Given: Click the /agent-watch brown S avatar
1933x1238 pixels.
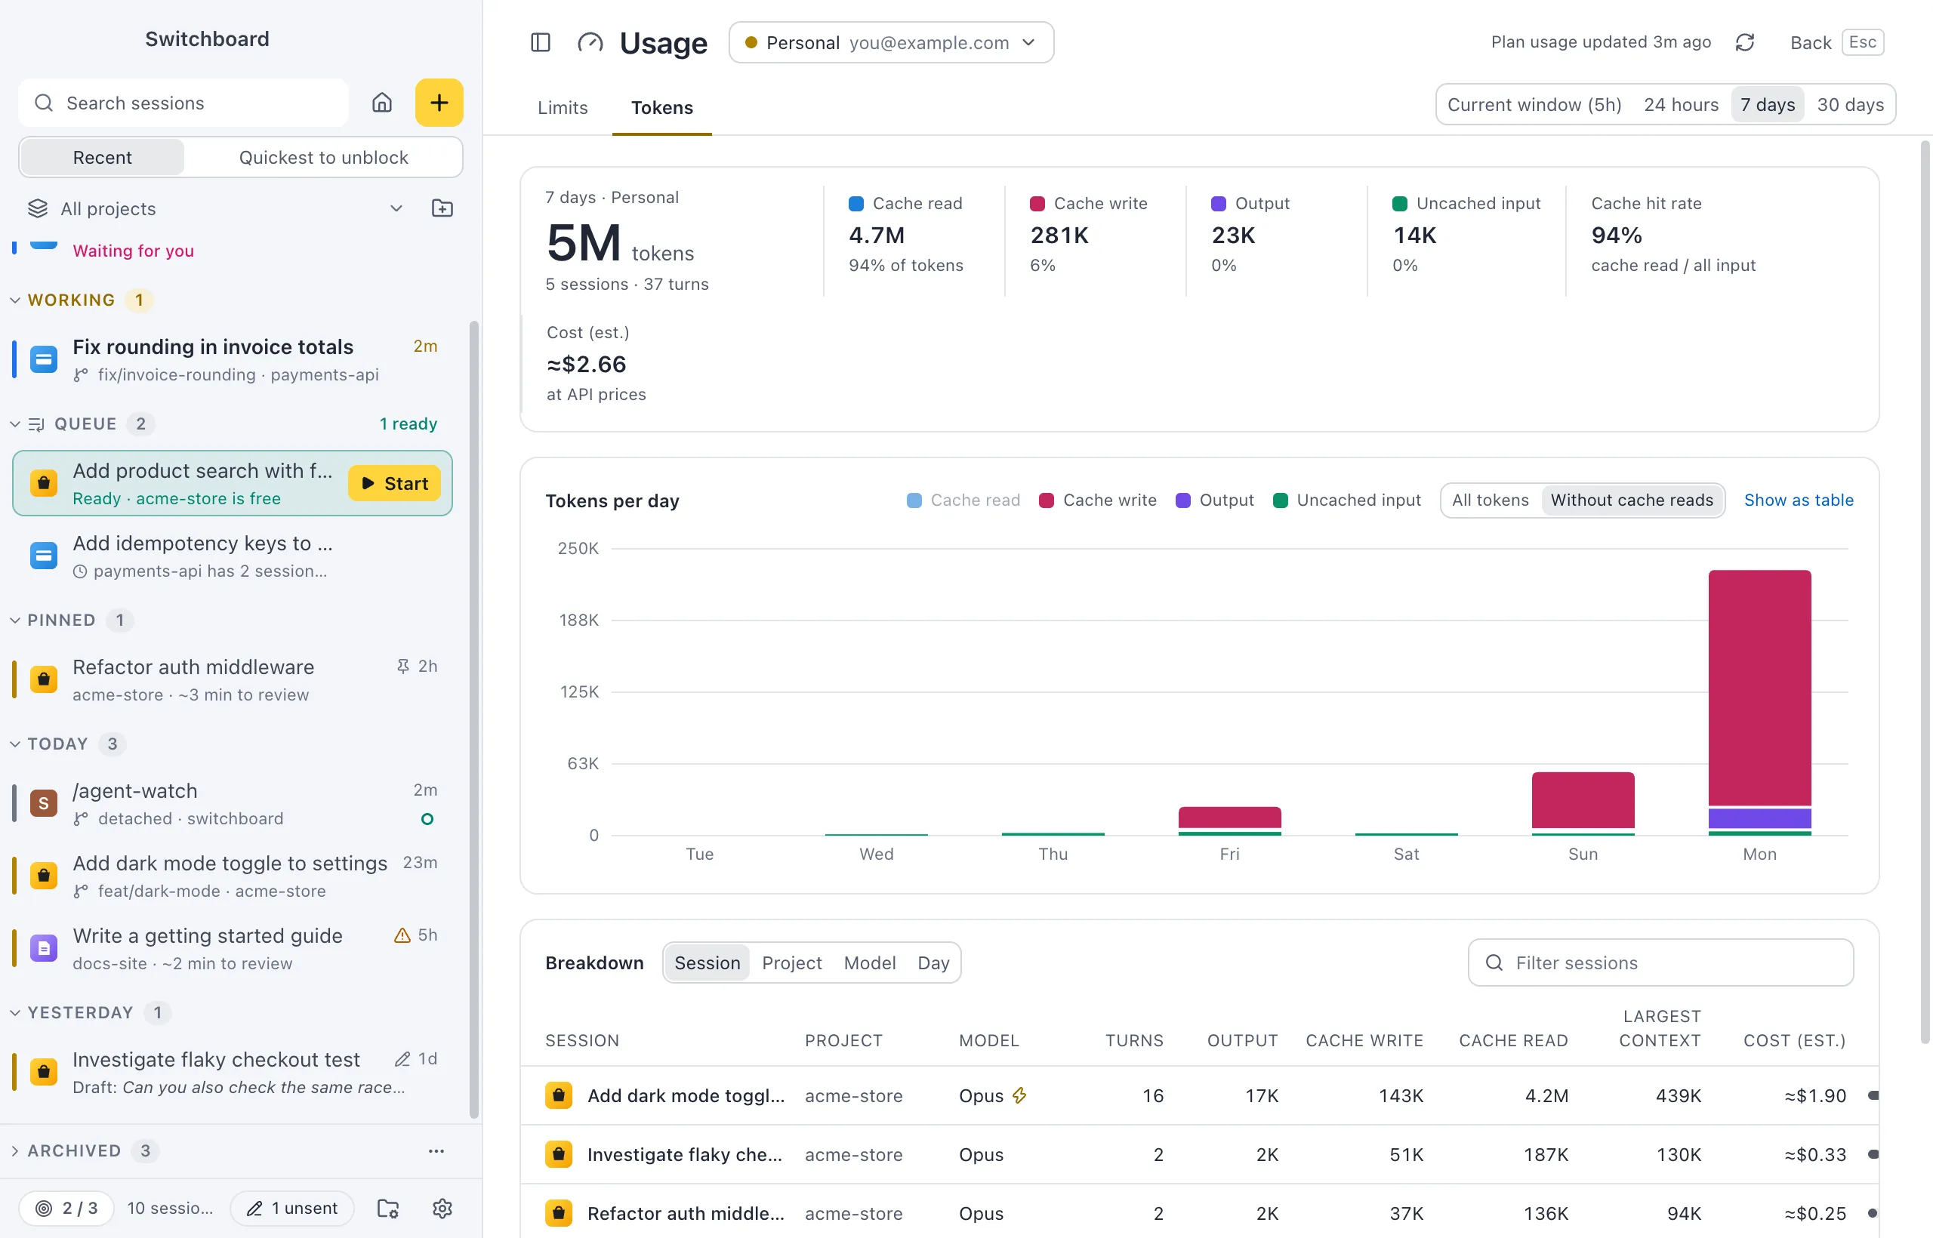Looking at the screenshot, I should click(44, 803).
